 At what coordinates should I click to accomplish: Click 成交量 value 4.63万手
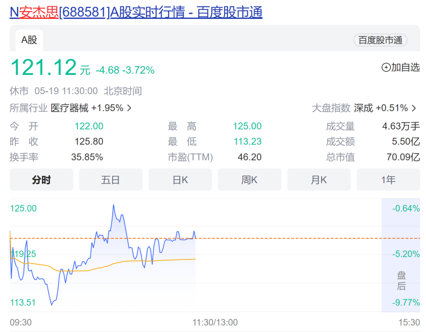tap(401, 126)
